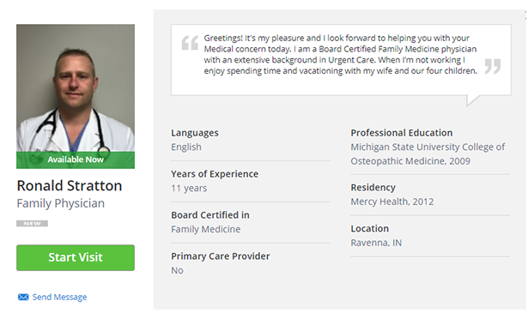Click the gray NEW badge

point(32,224)
